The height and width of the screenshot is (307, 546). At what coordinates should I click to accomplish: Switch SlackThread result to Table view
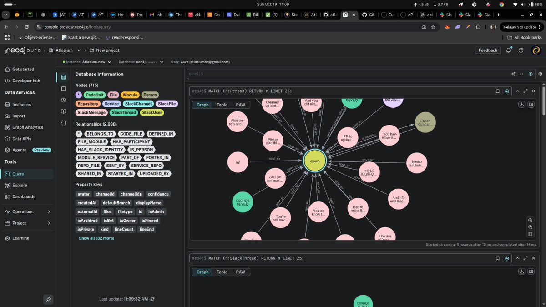click(x=222, y=272)
